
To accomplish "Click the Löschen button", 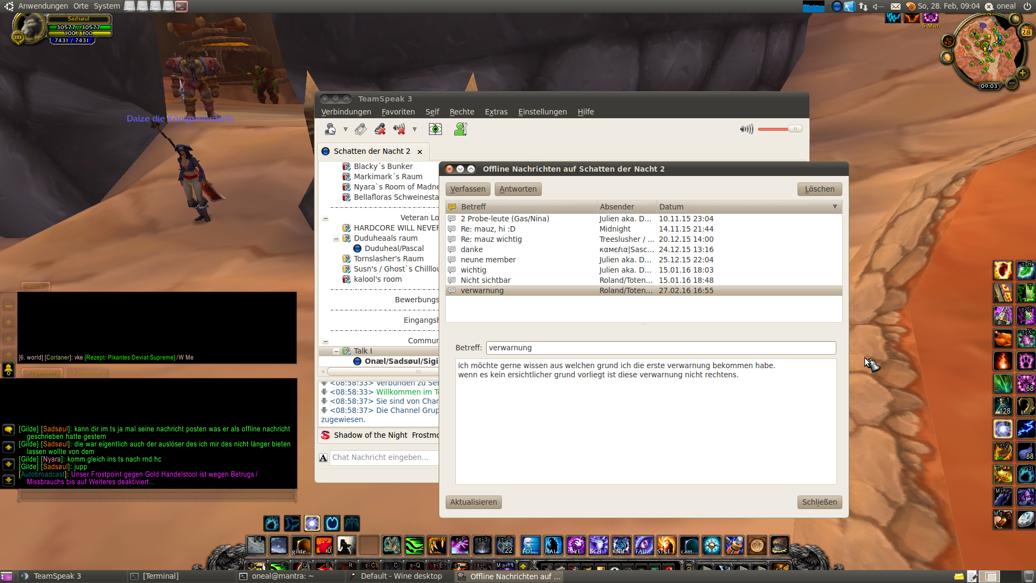I will (820, 189).
